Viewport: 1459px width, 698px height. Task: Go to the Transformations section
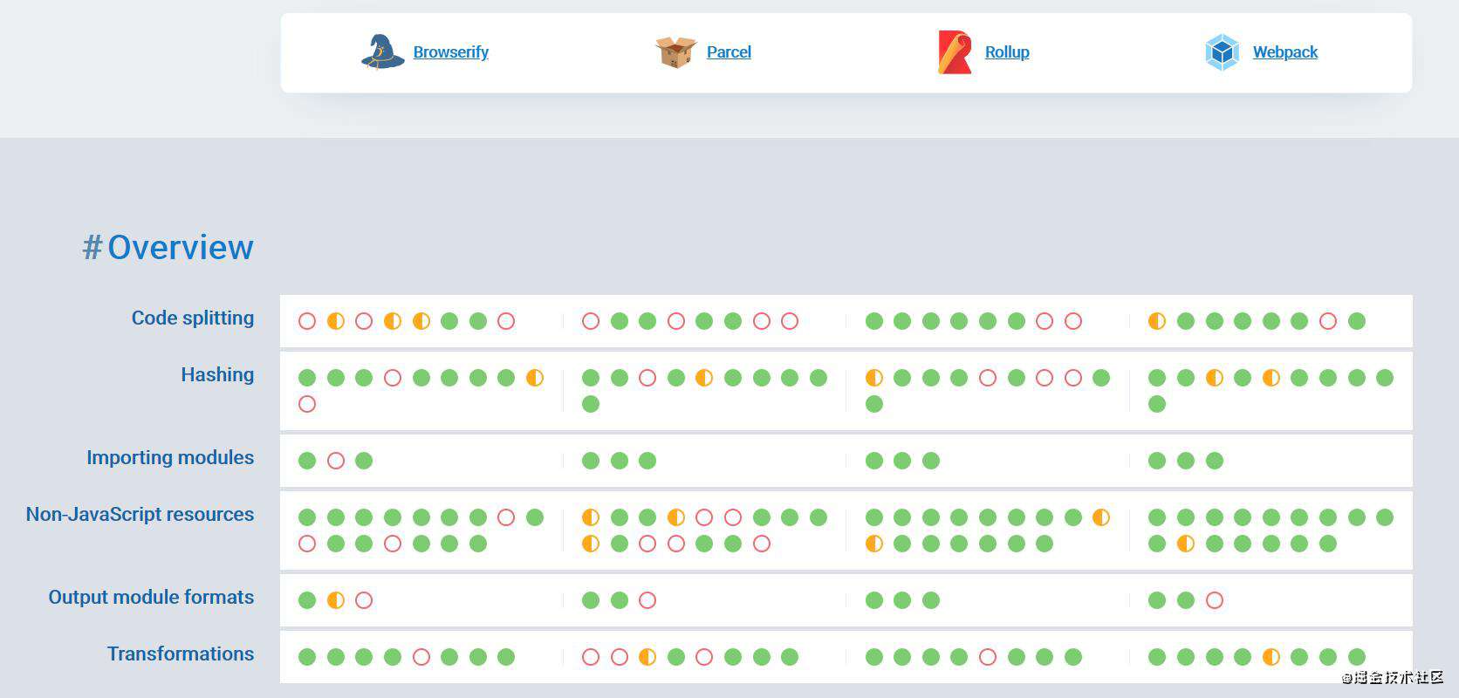click(x=181, y=654)
